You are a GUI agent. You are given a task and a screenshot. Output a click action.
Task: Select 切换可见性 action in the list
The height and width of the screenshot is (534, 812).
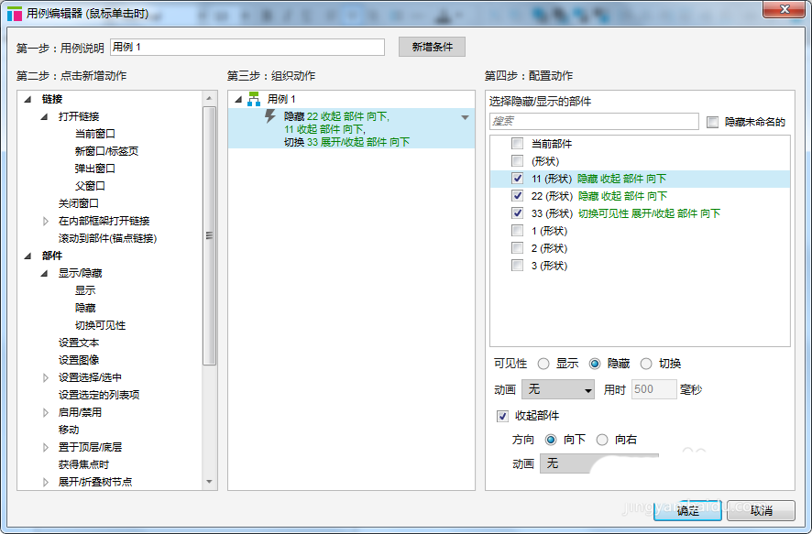tap(100, 325)
